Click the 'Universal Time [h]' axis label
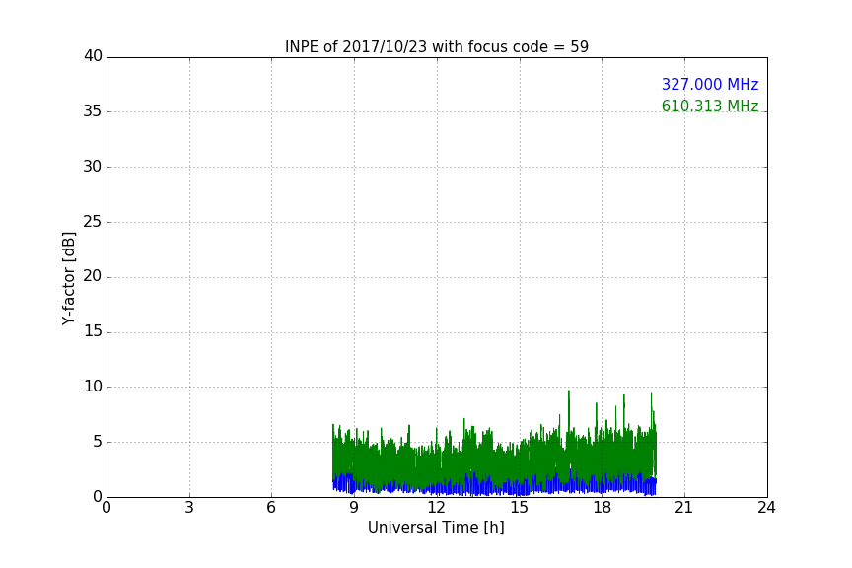The width and height of the screenshot is (852, 568). 436,528
